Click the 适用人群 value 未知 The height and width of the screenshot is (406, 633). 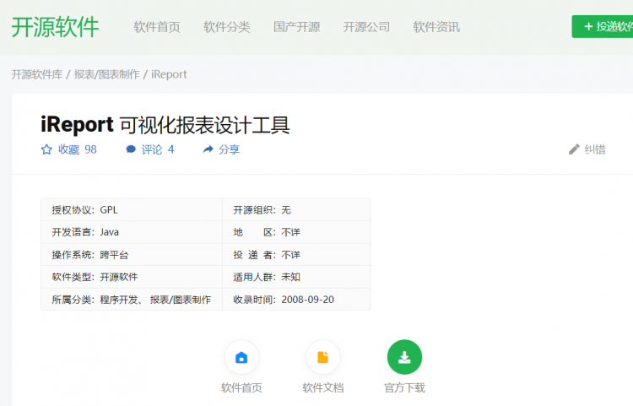click(x=290, y=277)
